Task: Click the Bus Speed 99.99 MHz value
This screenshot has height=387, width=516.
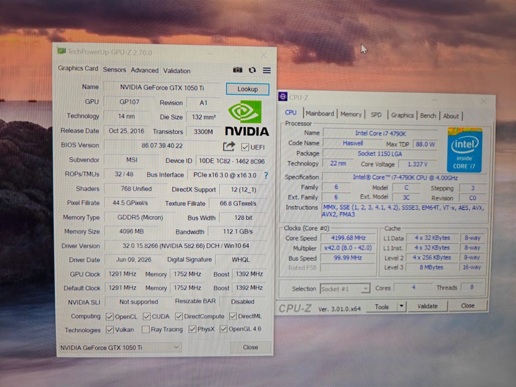Action: pos(348,257)
